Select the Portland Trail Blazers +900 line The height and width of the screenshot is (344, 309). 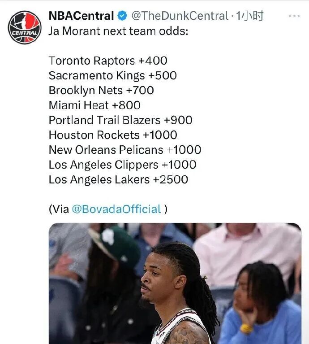pos(120,120)
